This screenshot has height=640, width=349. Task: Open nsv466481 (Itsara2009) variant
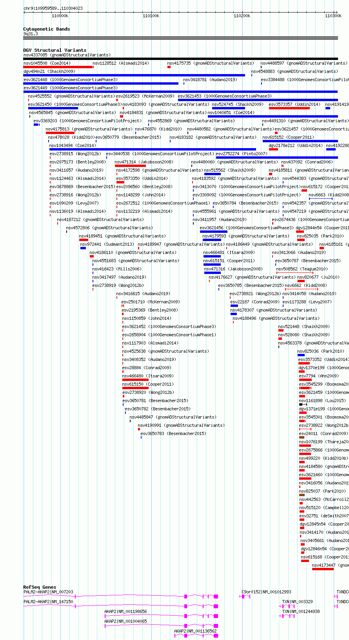229,252
